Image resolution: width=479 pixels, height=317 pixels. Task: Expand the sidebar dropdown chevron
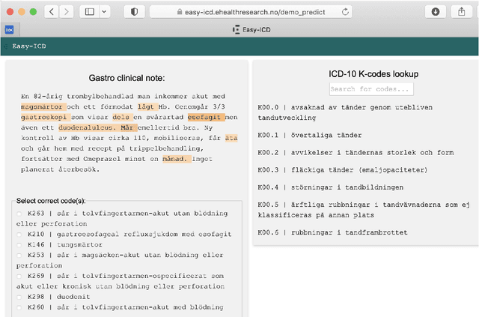(x=103, y=12)
